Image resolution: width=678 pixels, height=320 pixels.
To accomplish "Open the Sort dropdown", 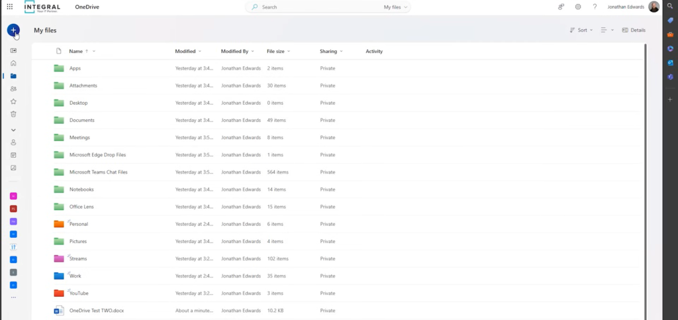I will [581, 30].
